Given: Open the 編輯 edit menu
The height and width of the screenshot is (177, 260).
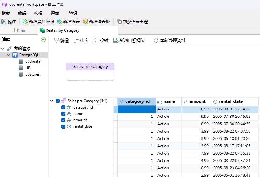Looking at the screenshot, I should click(22, 13).
